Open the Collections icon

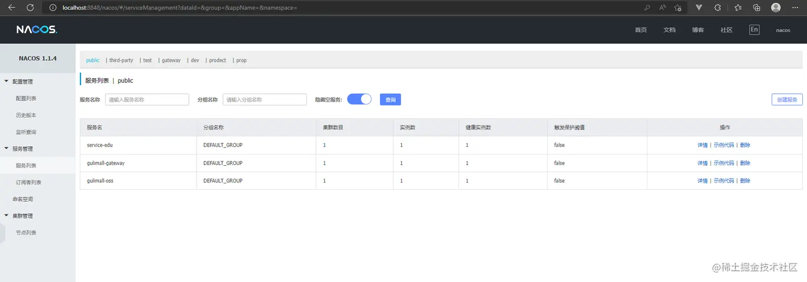point(756,7)
